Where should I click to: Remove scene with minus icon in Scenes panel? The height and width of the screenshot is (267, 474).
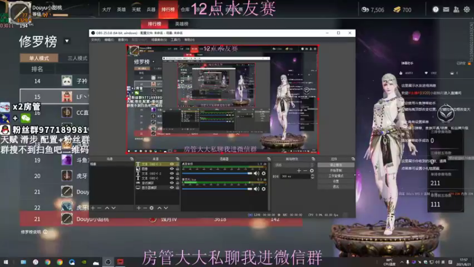click(99, 208)
